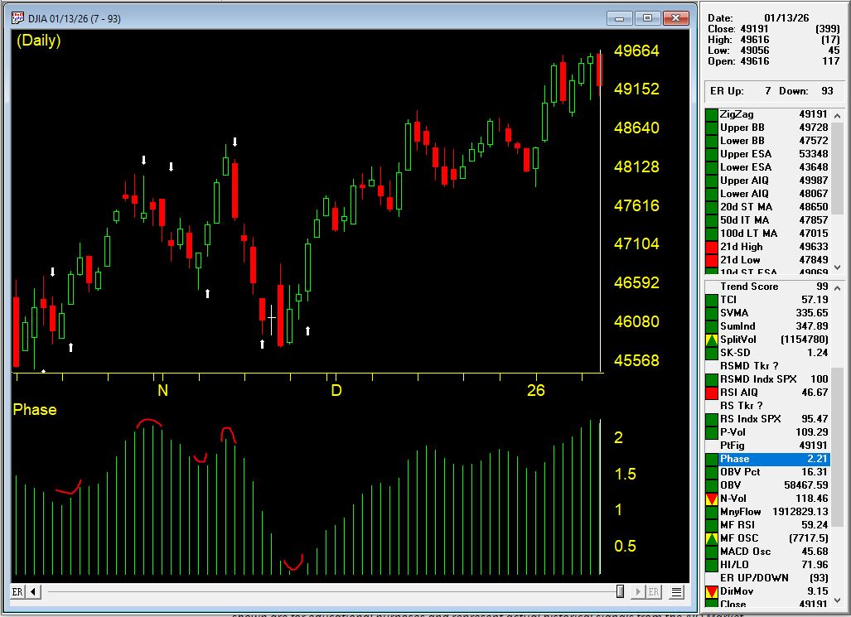Click the Upper BB indicator label
This screenshot has width=851, height=617.
[742, 128]
